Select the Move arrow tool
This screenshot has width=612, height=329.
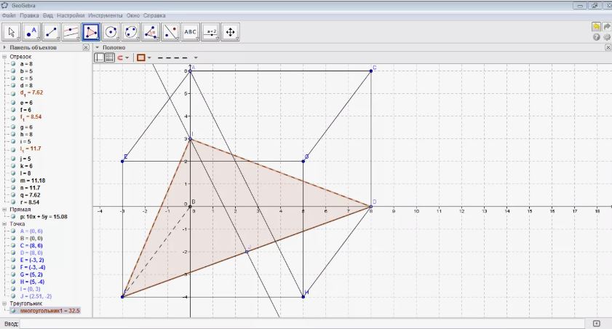point(12,31)
